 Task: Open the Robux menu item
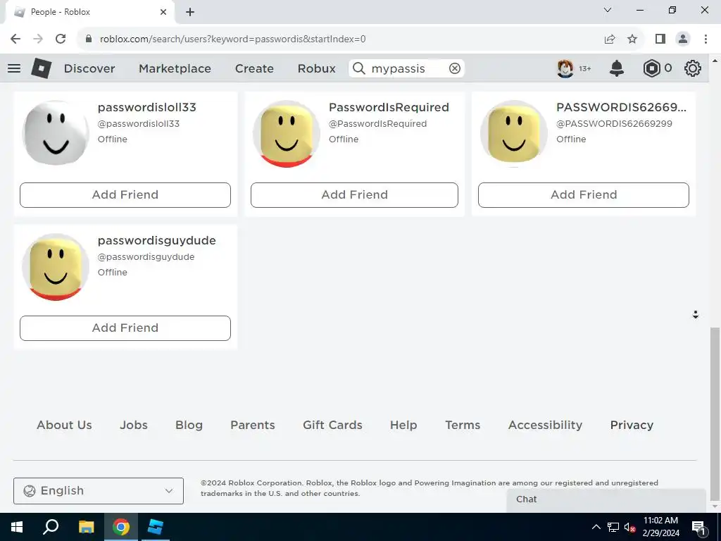pyautogui.click(x=316, y=68)
